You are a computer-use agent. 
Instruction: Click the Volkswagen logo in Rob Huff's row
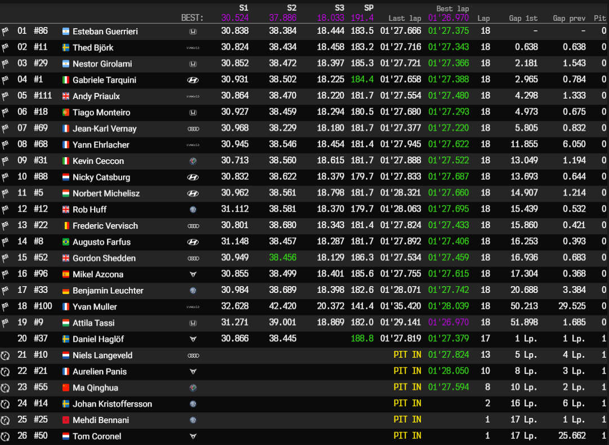pyautogui.click(x=192, y=210)
